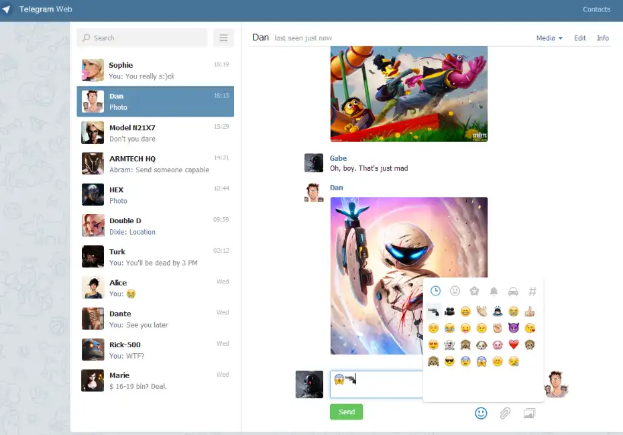Open the HEX conversation
The height and width of the screenshot is (435, 623).
pyautogui.click(x=156, y=194)
